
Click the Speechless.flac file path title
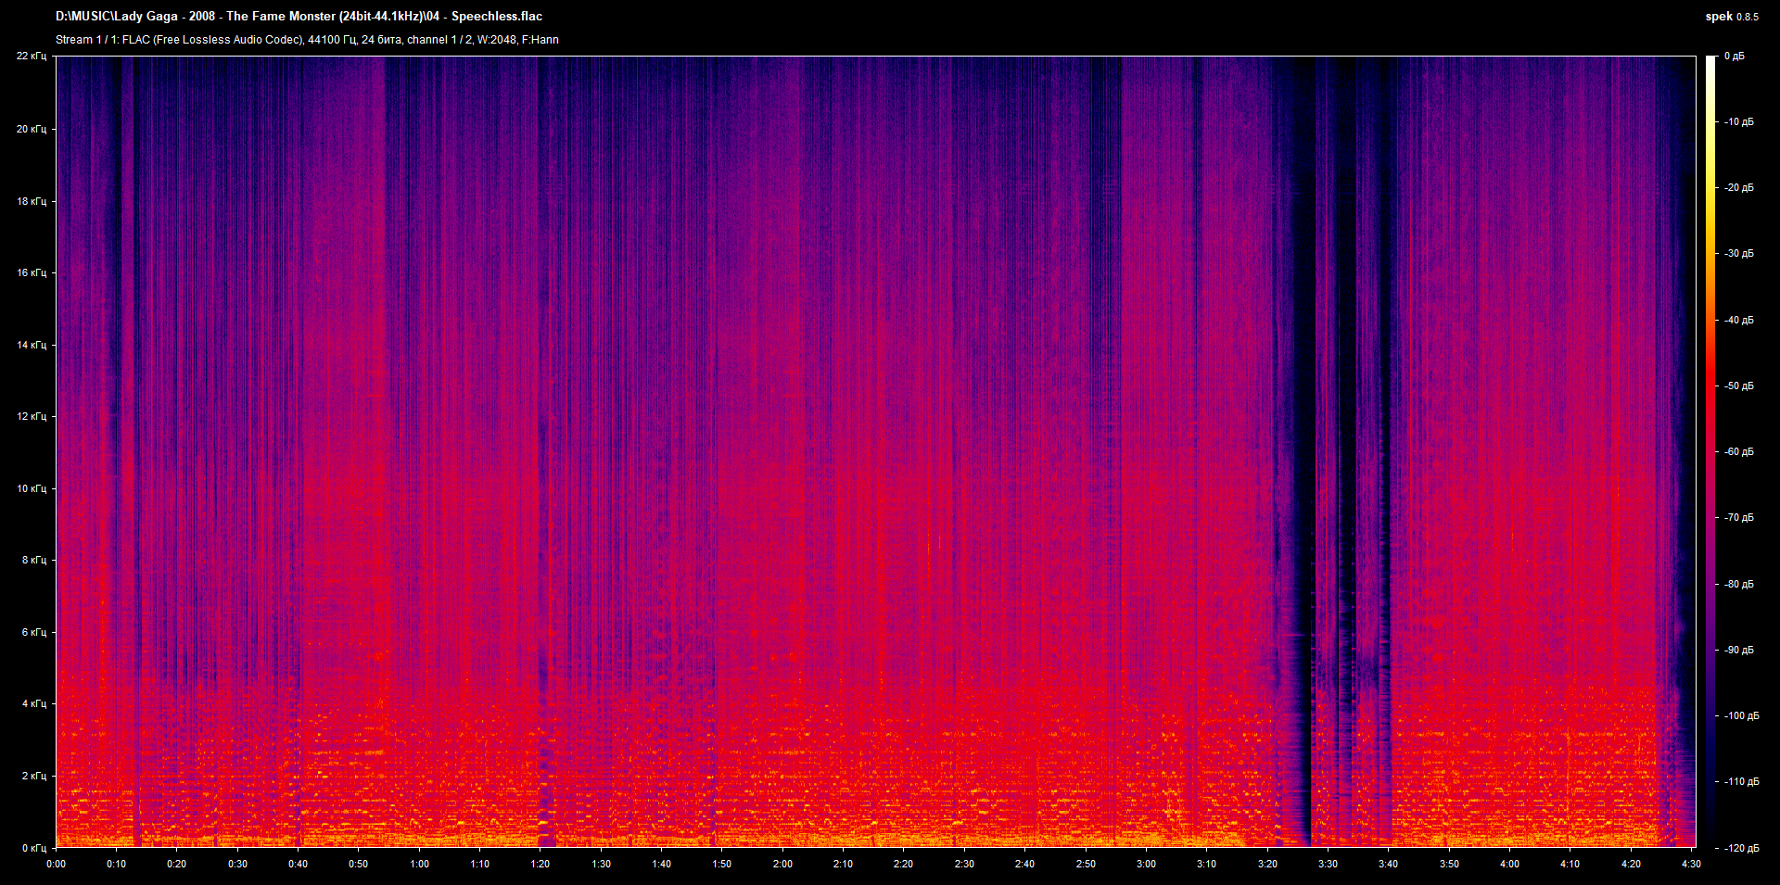click(299, 17)
